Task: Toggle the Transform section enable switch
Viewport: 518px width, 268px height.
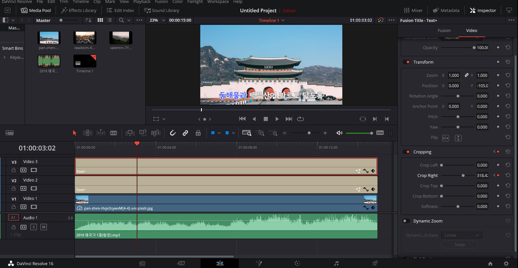Action: tap(406, 62)
